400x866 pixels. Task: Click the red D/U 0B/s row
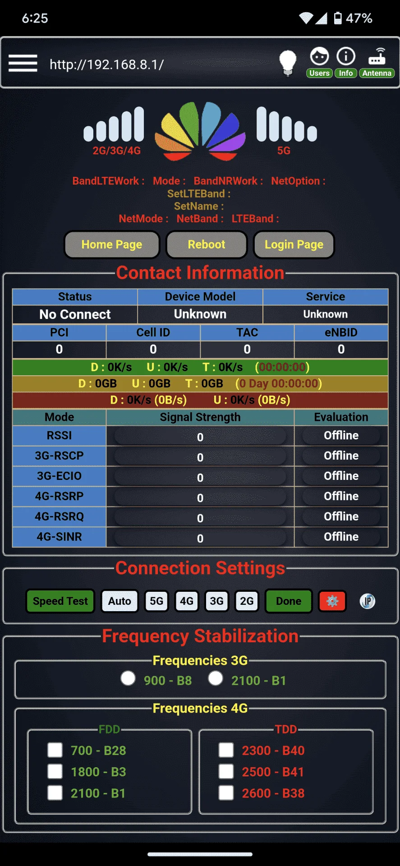click(x=200, y=400)
